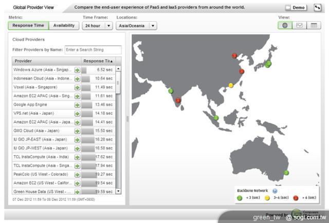Switch to table view icon
Viewport: 329px width, 223px height.
pyautogui.click(x=314, y=26)
